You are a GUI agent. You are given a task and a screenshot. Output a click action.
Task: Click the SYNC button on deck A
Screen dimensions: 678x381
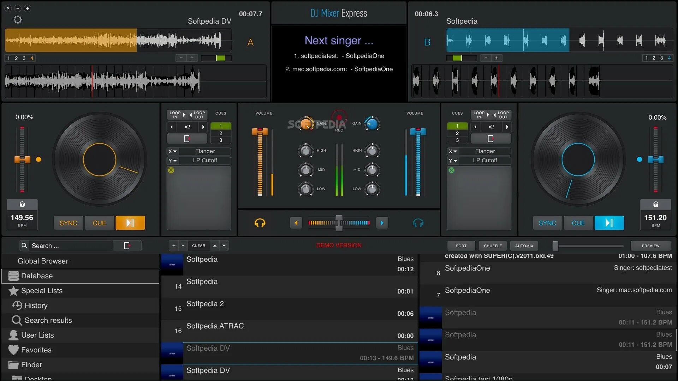click(68, 223)
